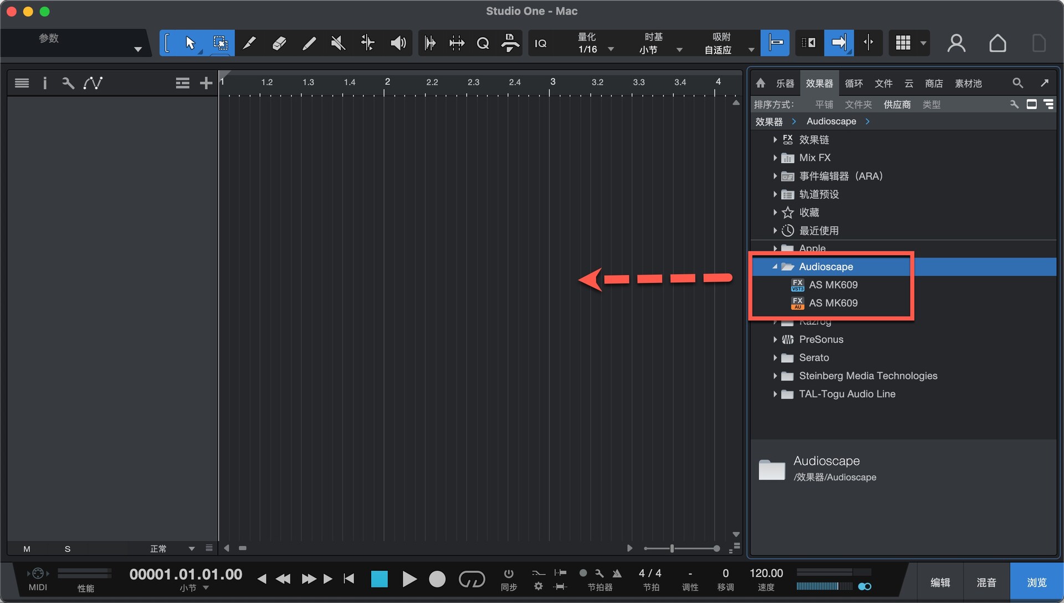Switch to the 乐器 browser tab
Image resolution: width=1064 pixels, height=603 pixels.
[785, 83]
